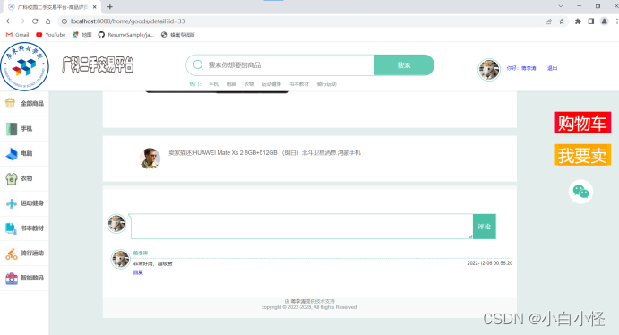Select hot keyword 衣物 under search
The height and width of the screenshot is (335, 619).
point(249,84)
